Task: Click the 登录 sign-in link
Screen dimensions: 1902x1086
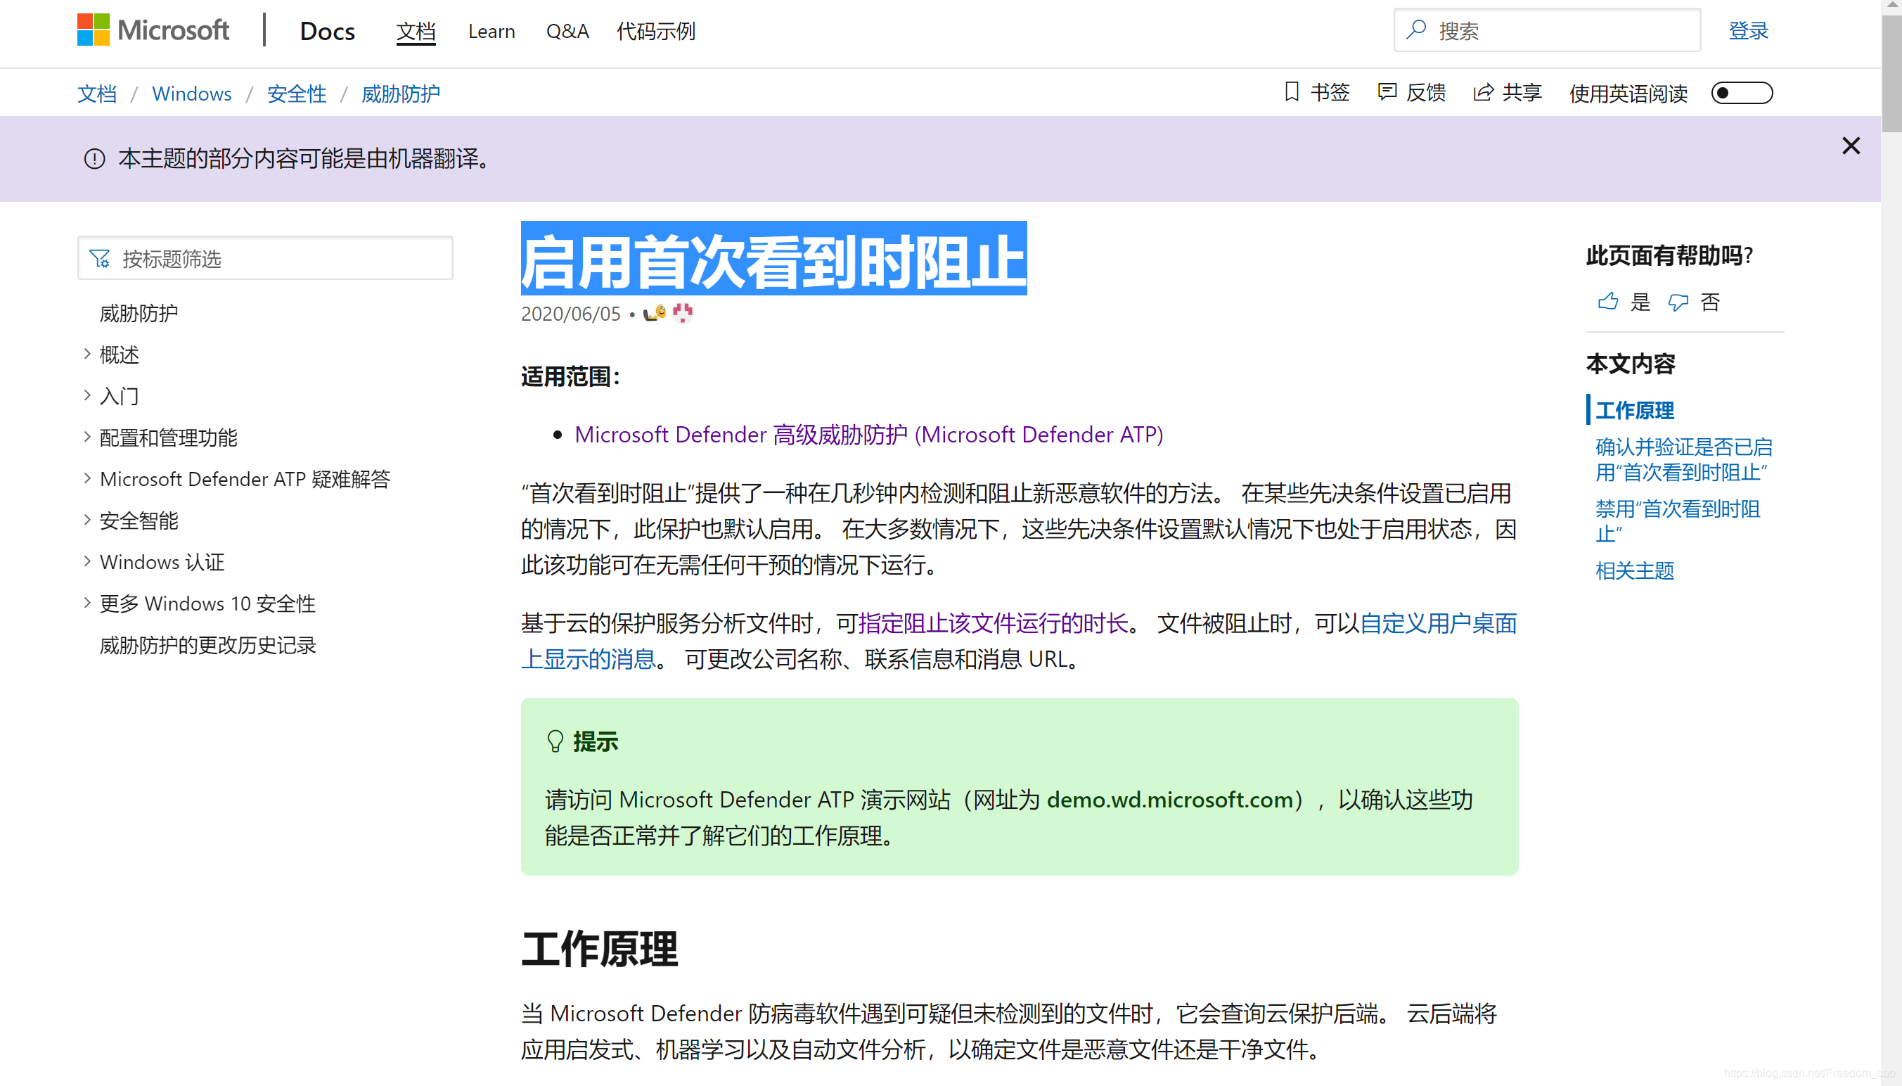Action: [1748, 30]
